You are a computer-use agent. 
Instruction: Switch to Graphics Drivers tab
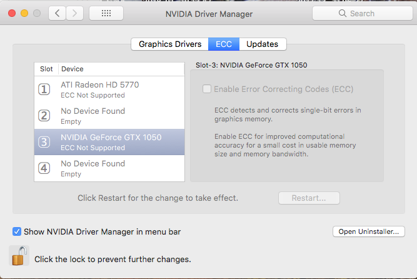tap(170, 44)
